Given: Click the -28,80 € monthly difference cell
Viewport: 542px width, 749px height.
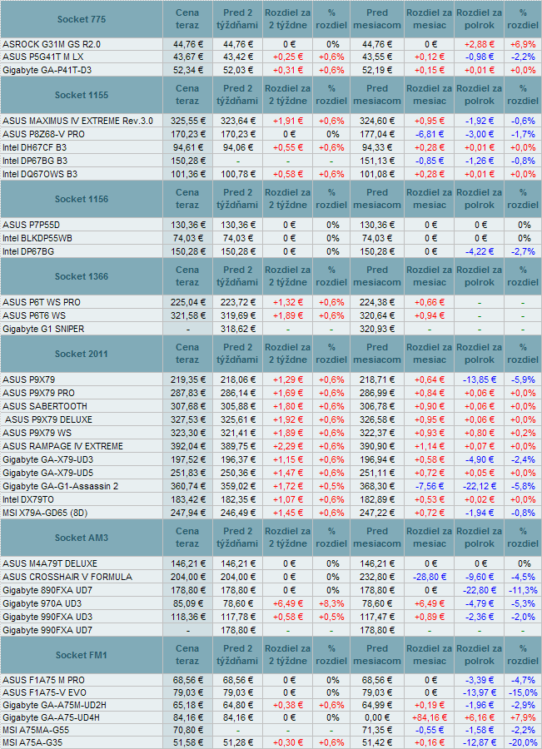Looking at the screenshot, I should pyautogui.click(x=430, y=578).
